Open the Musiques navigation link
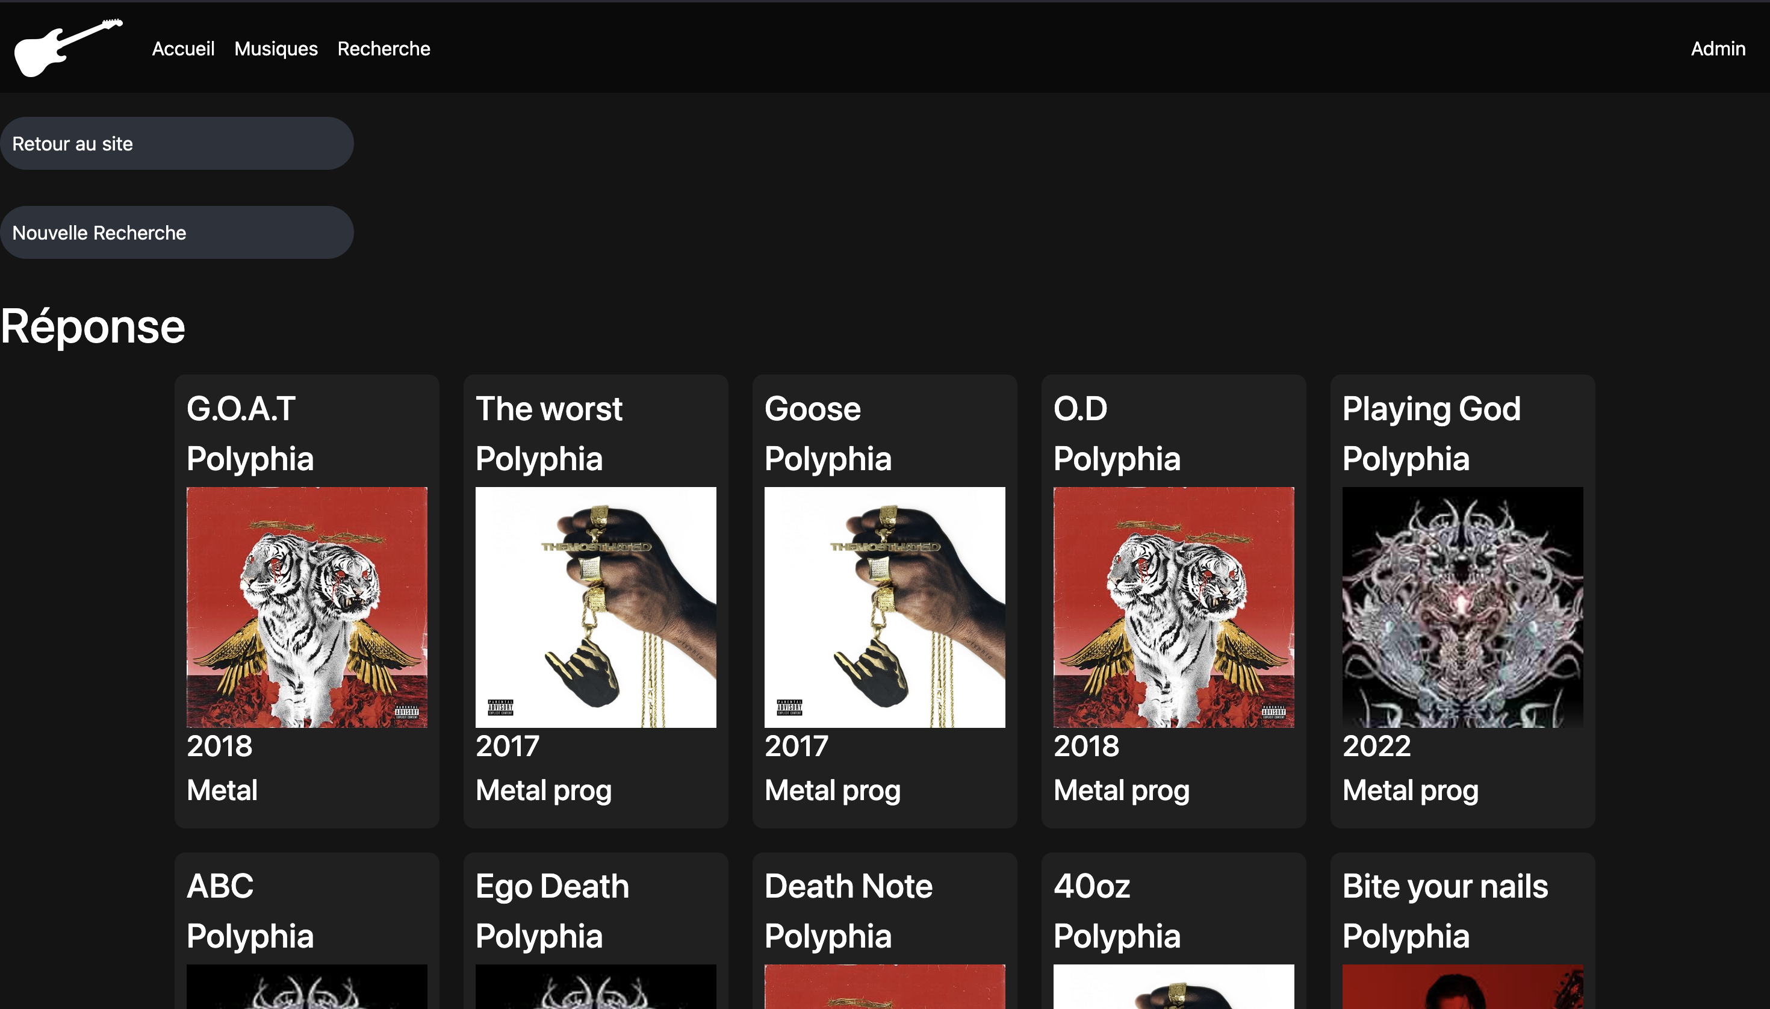Image resolution: width=1770 pixels, height=1009 pixels. 276,49
